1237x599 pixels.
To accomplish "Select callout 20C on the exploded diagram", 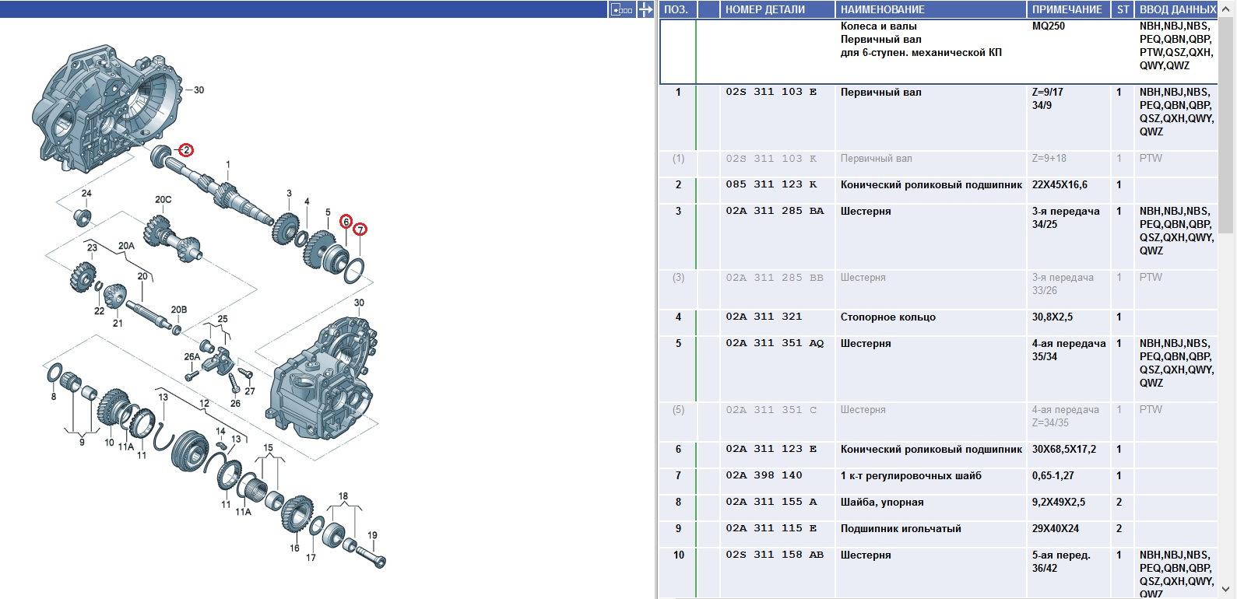I will coord(163,200).
